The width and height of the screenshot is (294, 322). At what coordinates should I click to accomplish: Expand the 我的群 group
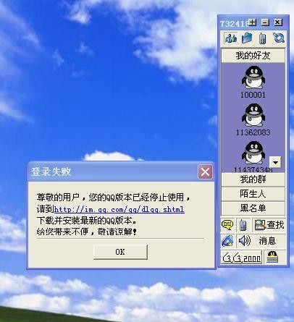[253, 179]
